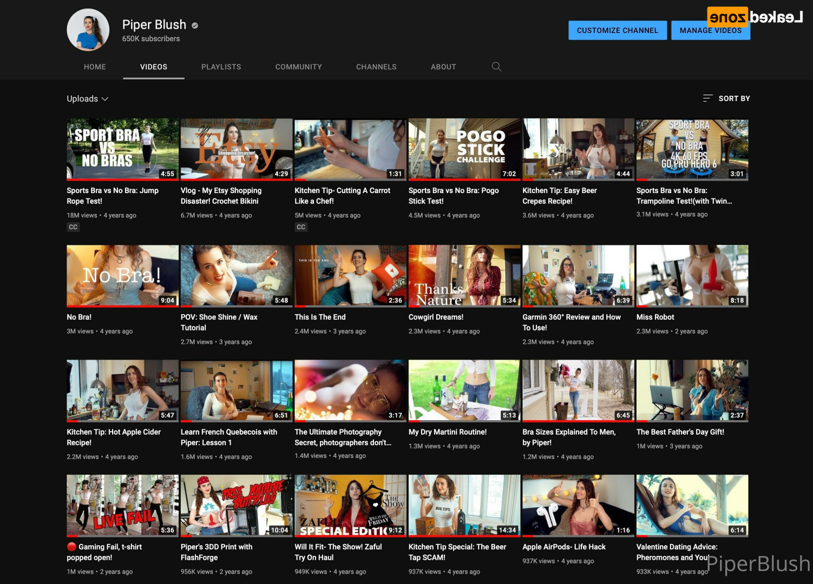Image resolution: width=813 pixels, height=584 pixels.
Task: Go to the COMMUNITY tab
Action: point(299,67)
